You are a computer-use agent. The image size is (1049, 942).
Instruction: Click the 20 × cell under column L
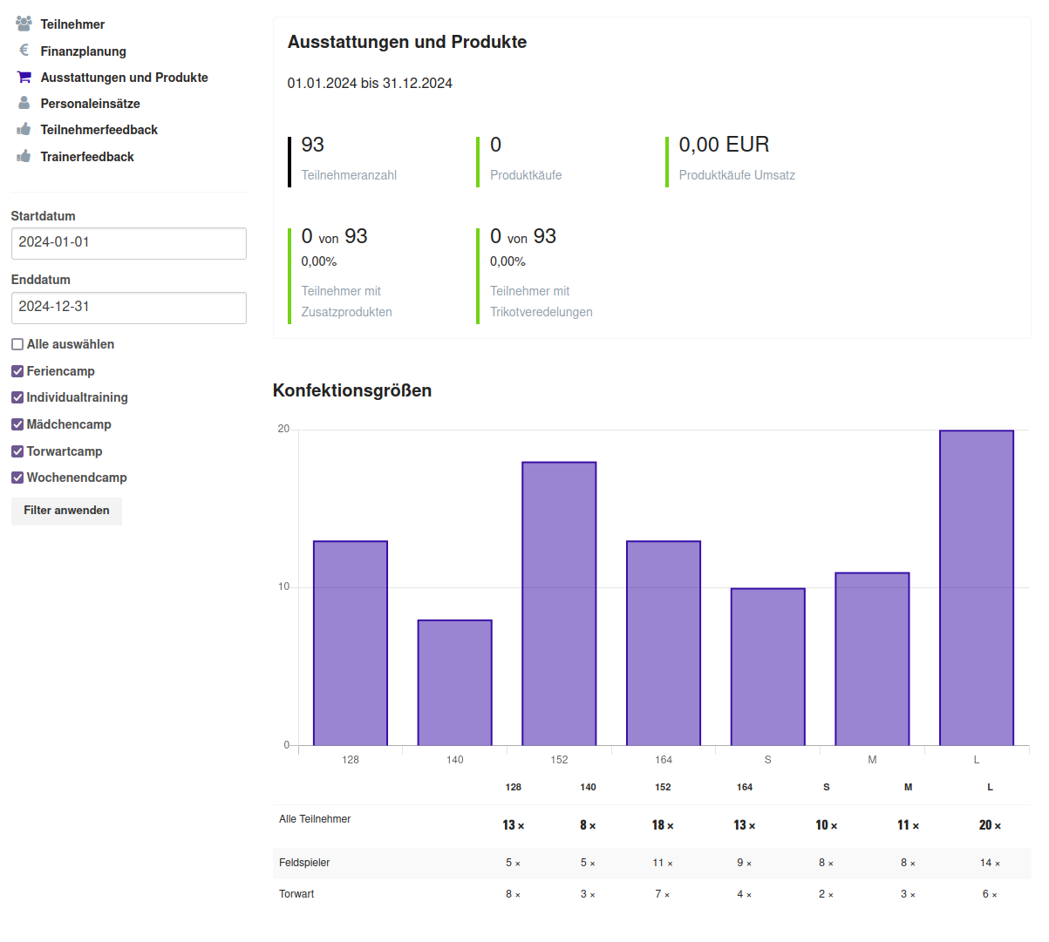click(x=990, y=825)
